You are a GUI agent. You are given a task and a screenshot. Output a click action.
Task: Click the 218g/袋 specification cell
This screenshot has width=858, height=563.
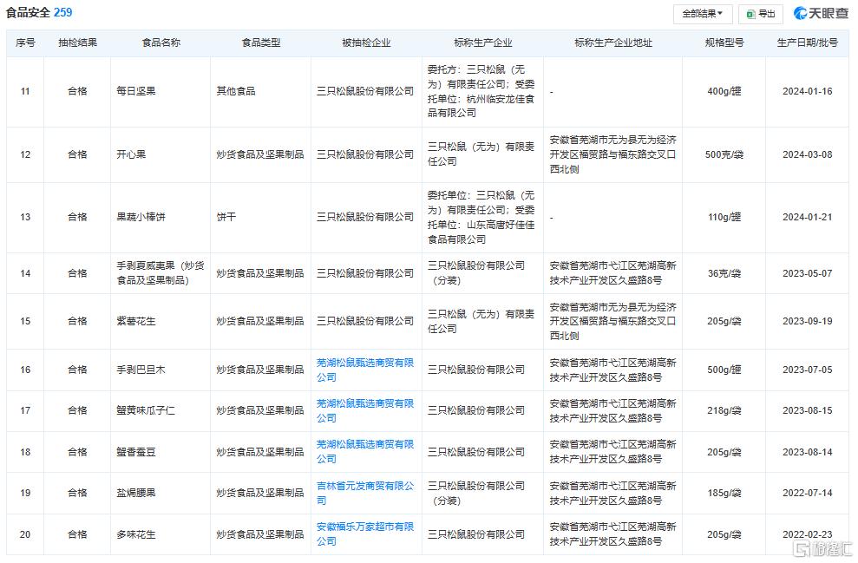point(724,410)
